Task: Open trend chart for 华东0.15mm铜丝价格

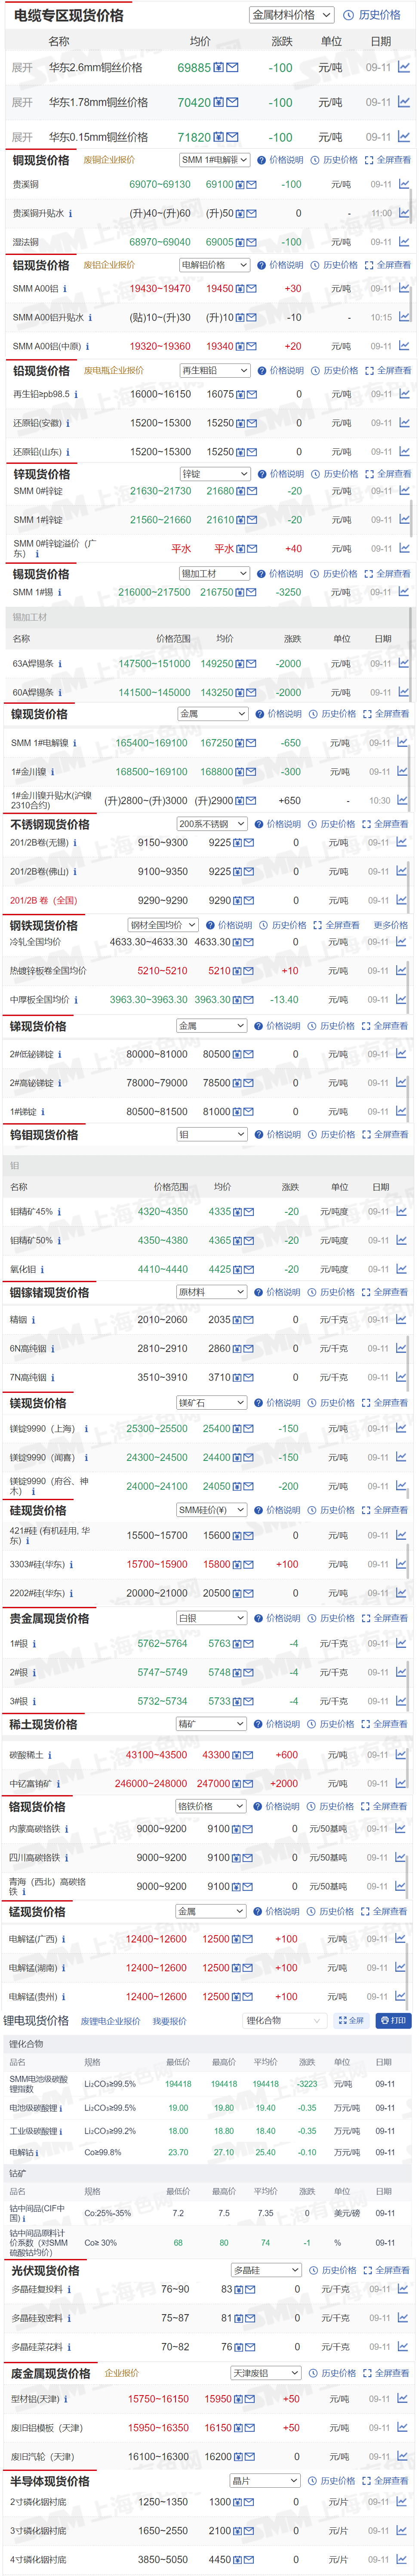Action: coord(403,137)
